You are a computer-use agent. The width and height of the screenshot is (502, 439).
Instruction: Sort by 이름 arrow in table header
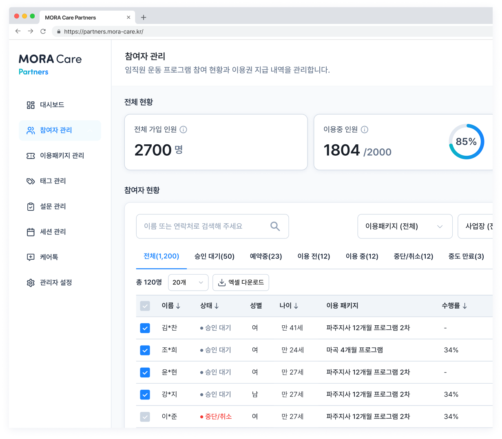(178, 306)
